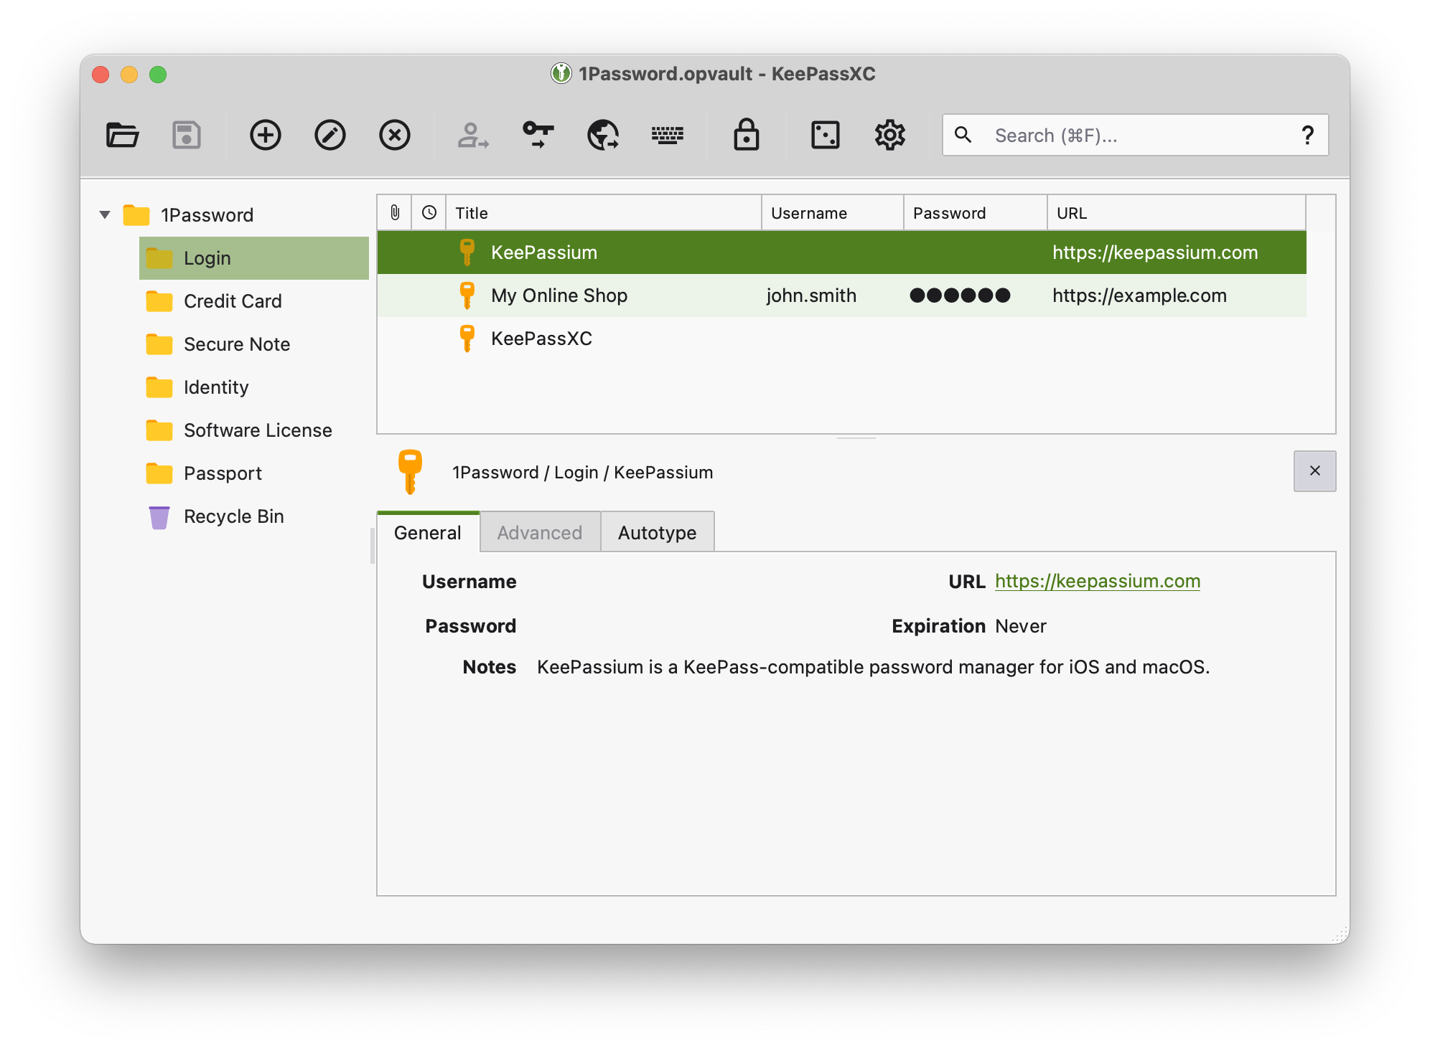This screenshot has height=1050, width=1430.
Task: Click the Add Entry icon
Action: tap(264, 133)
